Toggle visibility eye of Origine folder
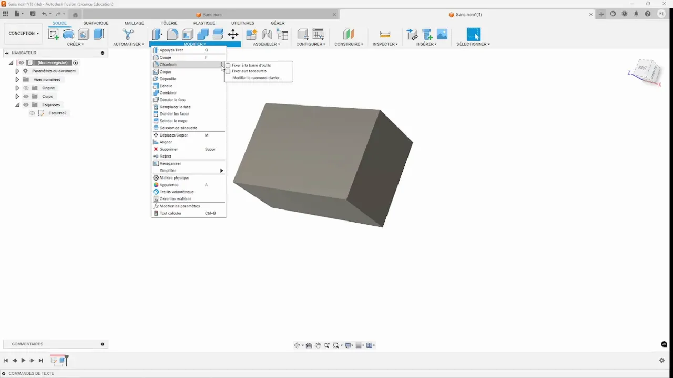The width and height of the screenshot is (673, 378). (x=26, y=88)
